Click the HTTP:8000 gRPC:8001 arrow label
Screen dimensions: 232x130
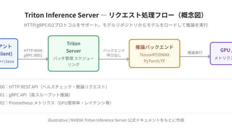click(33, 53)
